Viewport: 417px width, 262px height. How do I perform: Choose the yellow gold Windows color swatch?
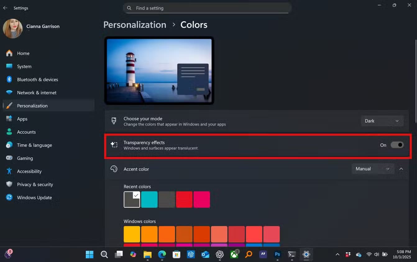point(132,234)
